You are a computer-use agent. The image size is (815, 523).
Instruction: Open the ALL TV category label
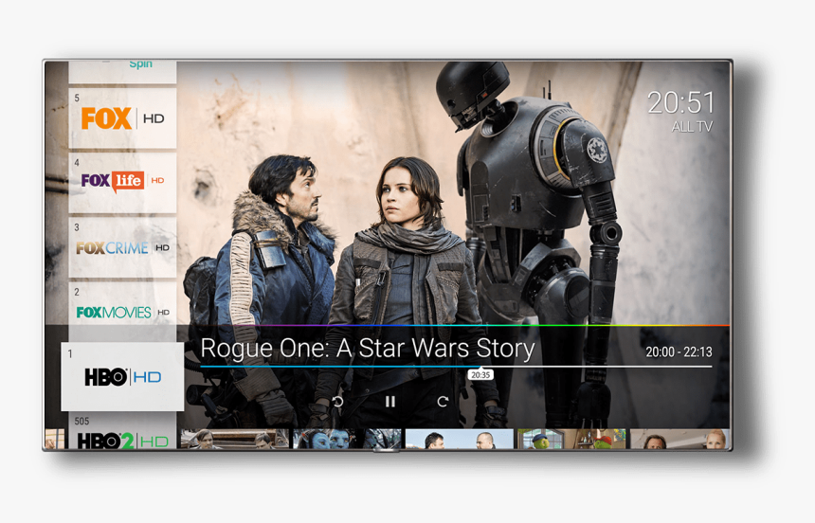692,126
